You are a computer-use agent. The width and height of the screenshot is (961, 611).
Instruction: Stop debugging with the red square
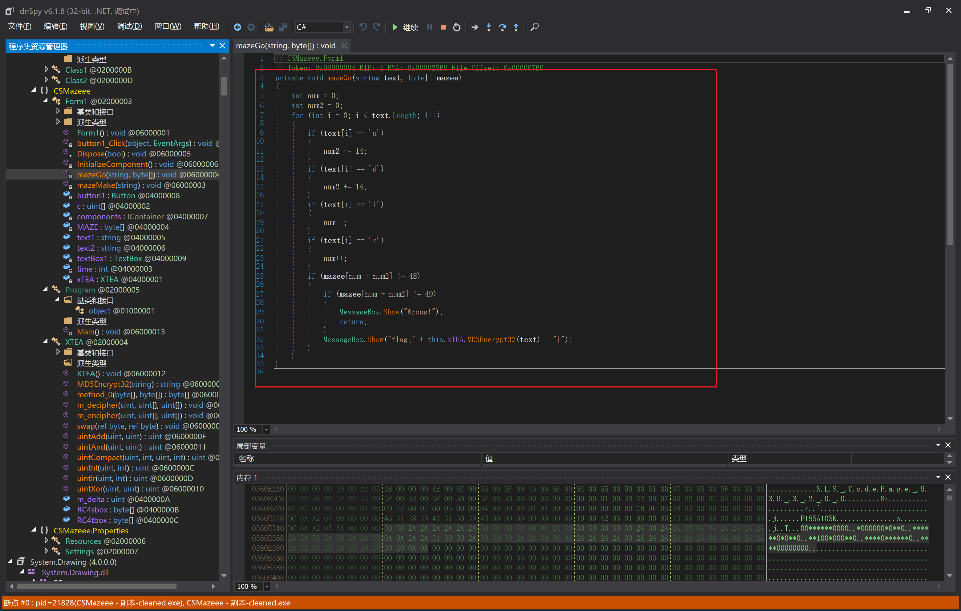(443, 27)
